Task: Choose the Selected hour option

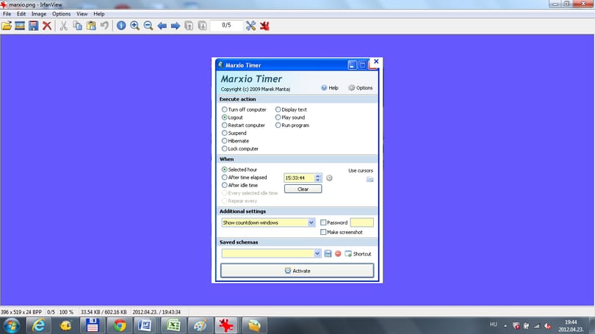Action: click(x=225, y=170)
